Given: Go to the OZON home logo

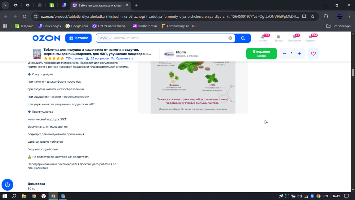Looking at the screenshot, I should [46, 38].
